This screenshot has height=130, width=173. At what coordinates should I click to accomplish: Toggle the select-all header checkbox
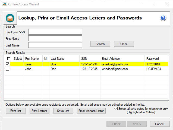pos(9,59)
